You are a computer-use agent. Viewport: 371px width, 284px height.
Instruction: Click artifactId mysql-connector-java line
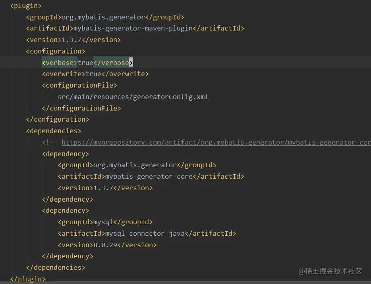[x=147, y=233]
